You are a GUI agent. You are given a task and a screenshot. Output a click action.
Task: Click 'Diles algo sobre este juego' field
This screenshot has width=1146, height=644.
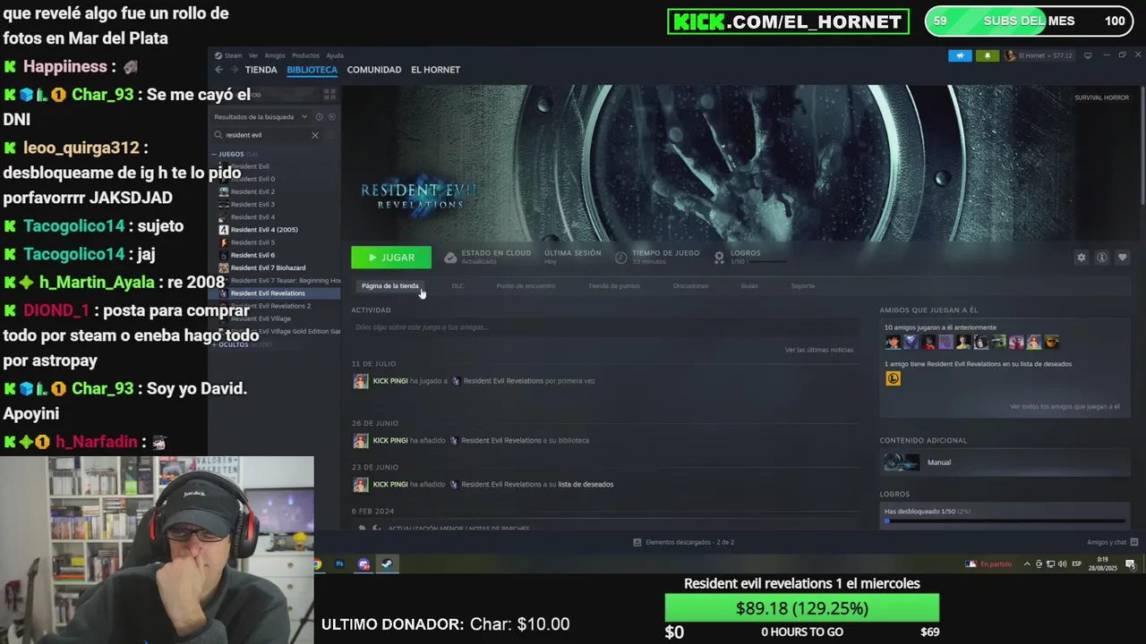click(605, 327)
